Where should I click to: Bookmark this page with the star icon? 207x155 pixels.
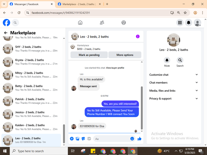click(185, 13)
